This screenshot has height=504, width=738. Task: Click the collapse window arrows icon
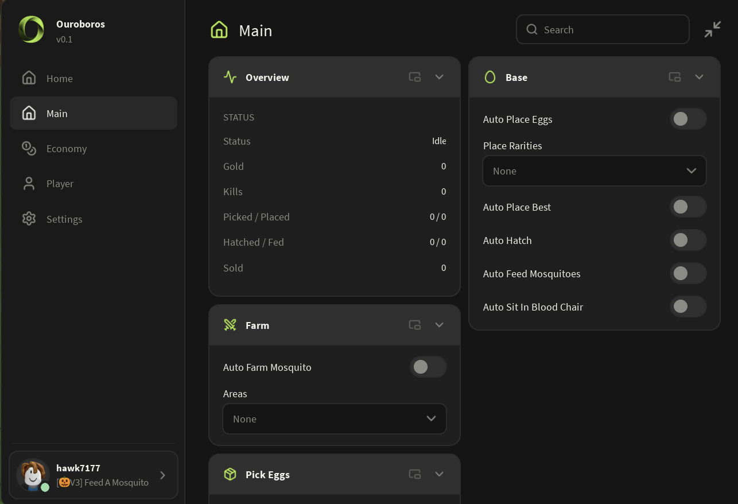pyautogui.click(x=713, y=29)
